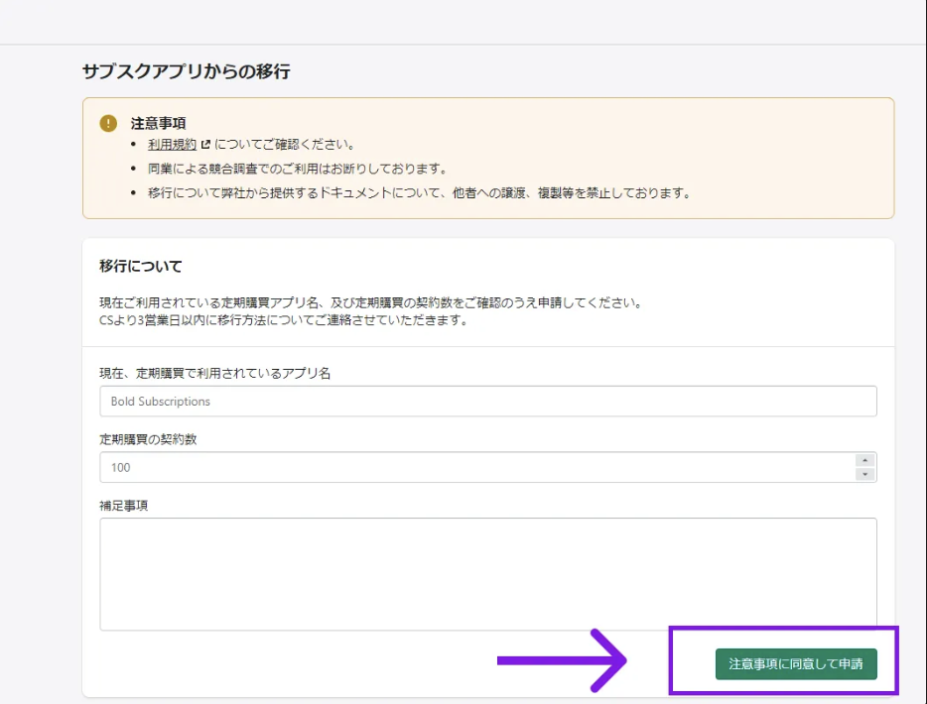Select the 補足事項 label
This screenshot has width=927, height=704.
pos(123,506)
